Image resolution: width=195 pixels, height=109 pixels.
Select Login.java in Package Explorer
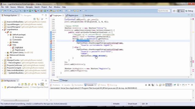[x=19, y=48]
